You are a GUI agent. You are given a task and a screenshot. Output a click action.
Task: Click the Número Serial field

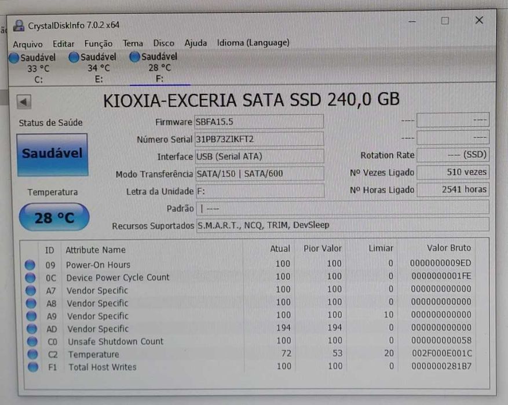coord(259,139)
